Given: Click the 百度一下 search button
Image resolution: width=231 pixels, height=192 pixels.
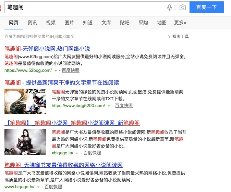Looking at the screenshot, I should (207, 7).
